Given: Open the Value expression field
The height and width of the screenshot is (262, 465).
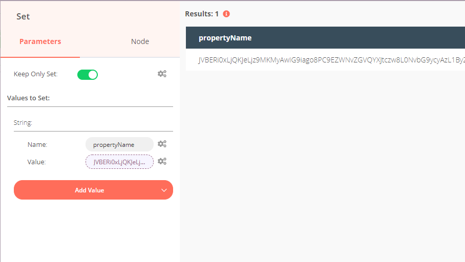Looking at the screenshot, I should click(x=119, y=162).
